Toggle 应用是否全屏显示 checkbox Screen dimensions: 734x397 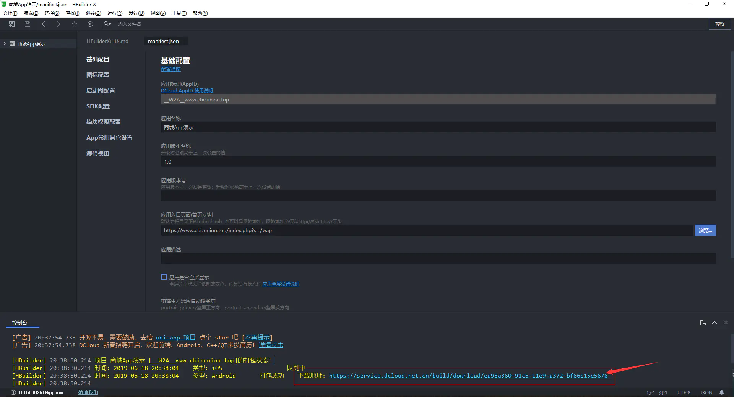[x=164, y=277]
